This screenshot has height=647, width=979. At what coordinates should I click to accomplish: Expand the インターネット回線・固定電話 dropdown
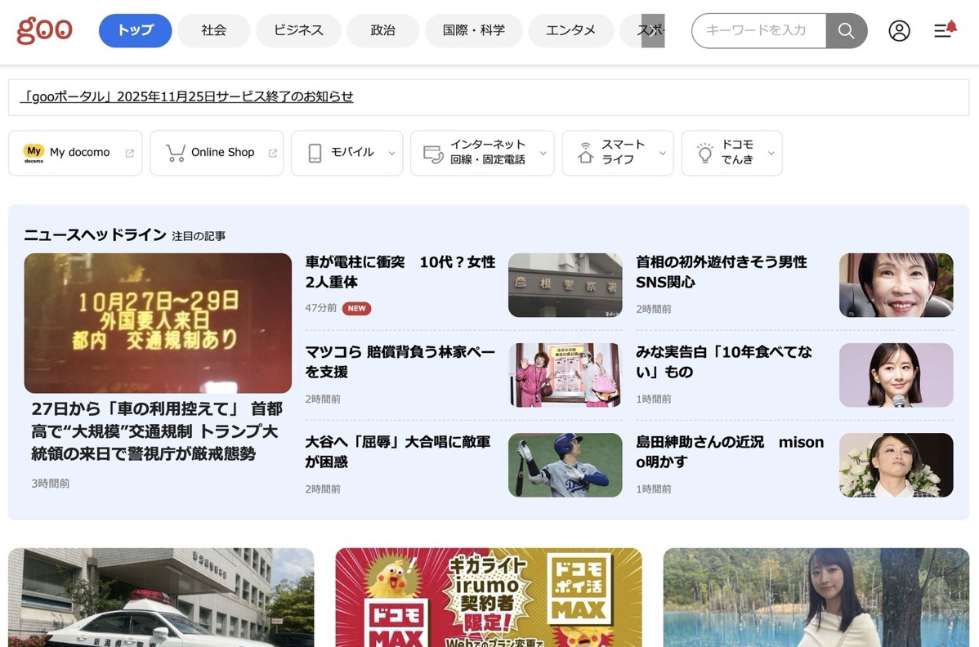click(543, 154)
